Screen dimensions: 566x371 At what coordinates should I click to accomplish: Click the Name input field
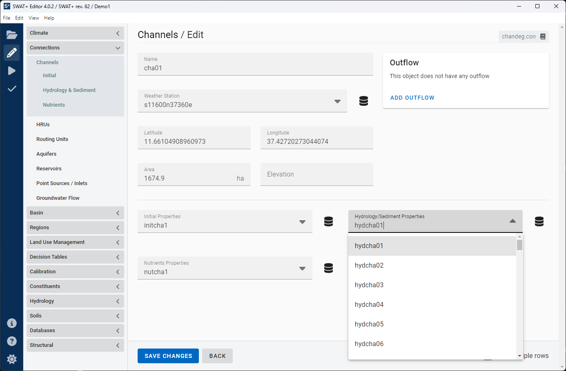click(x=255, y=64)
